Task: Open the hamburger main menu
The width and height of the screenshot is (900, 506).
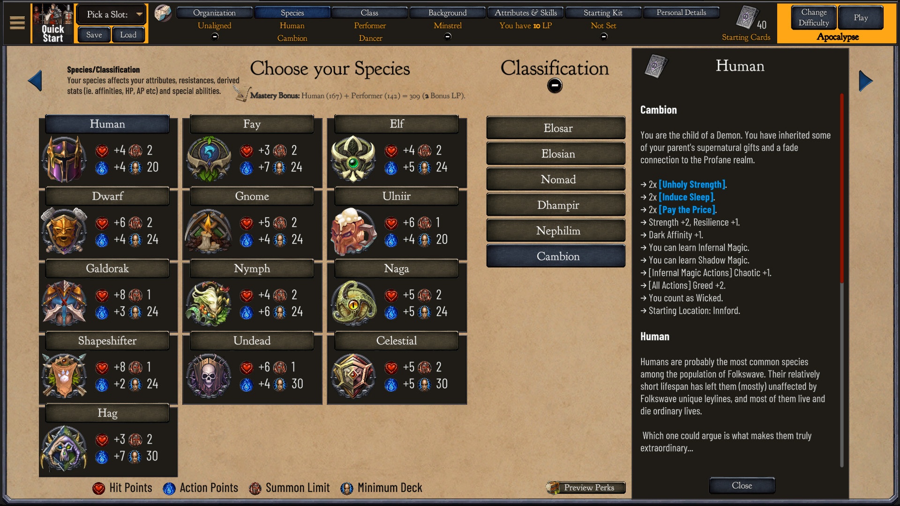Action: click(x=17, y=22)
